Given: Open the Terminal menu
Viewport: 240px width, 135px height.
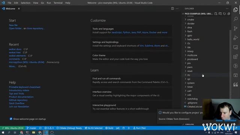Looking at the screenshot, I should coord(58,3).
